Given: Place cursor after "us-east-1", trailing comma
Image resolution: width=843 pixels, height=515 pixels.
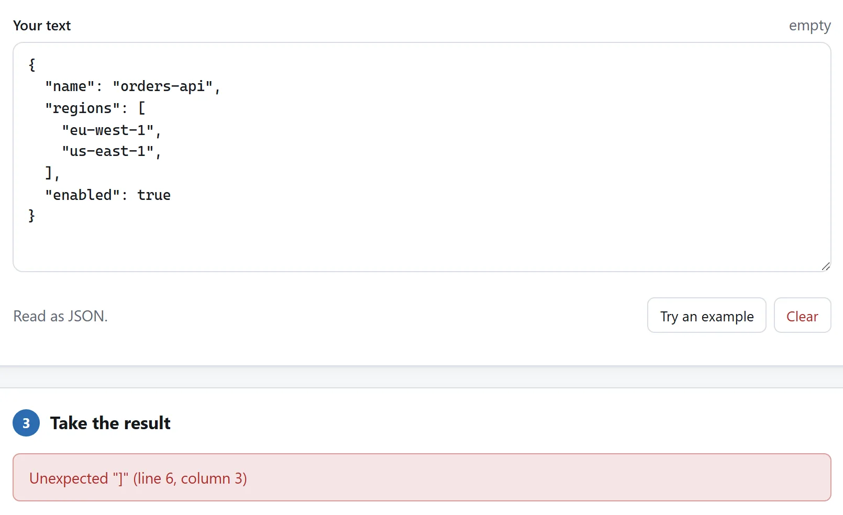Looking at the screenshot, I should pos(161,152).
